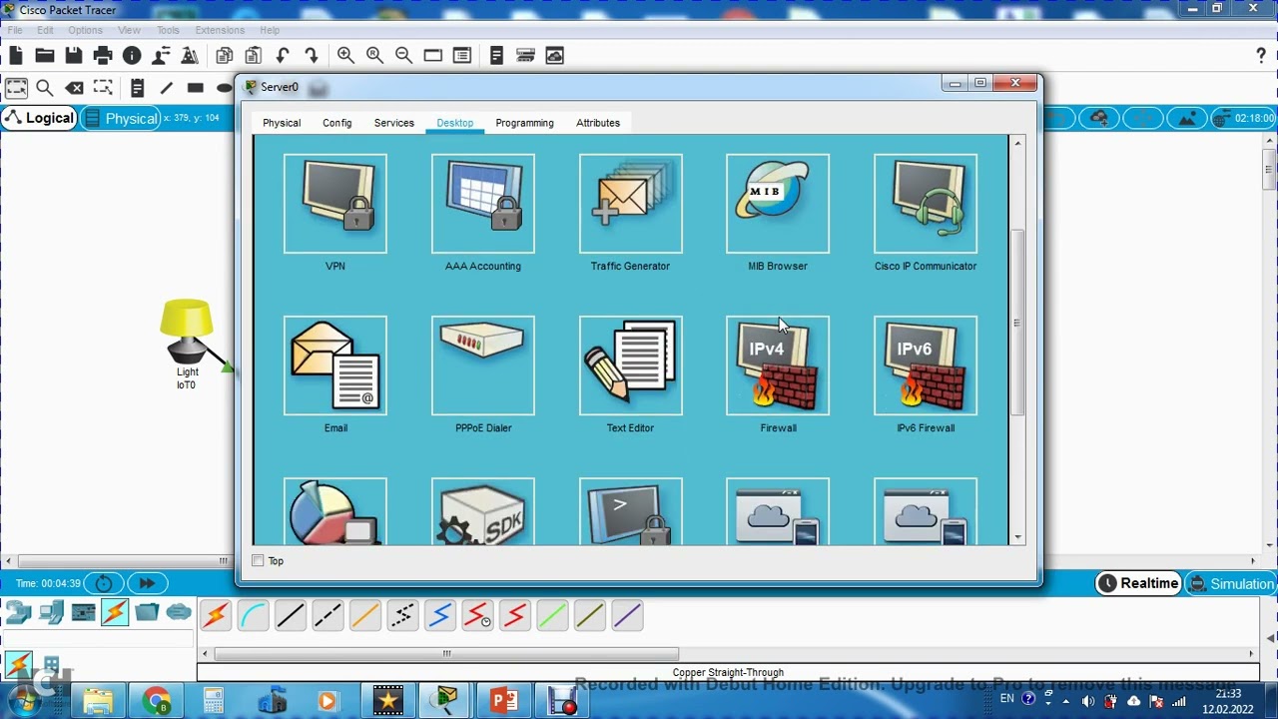Viewport: 1278px width, 719px height.
Task: Click the Open folder toolbar icon
Action: (x=45, y=56)
